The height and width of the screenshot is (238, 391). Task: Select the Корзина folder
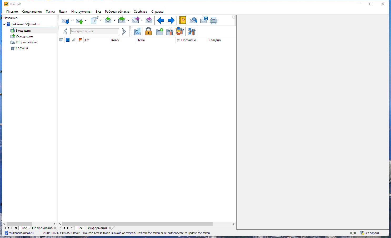pyautogui.click(x=22, y=48)
